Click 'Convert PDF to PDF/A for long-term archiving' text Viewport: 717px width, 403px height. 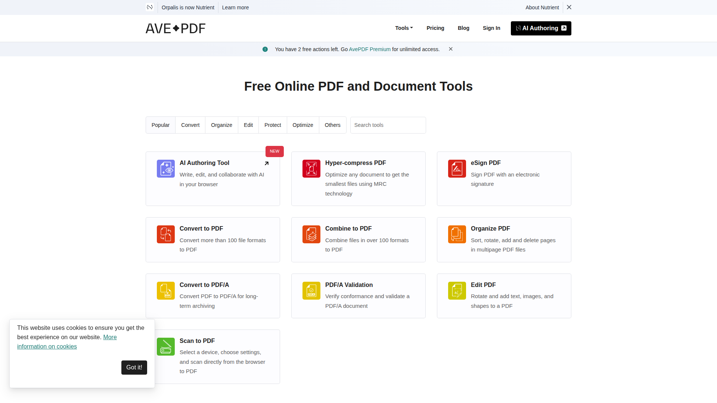[219, 301]
